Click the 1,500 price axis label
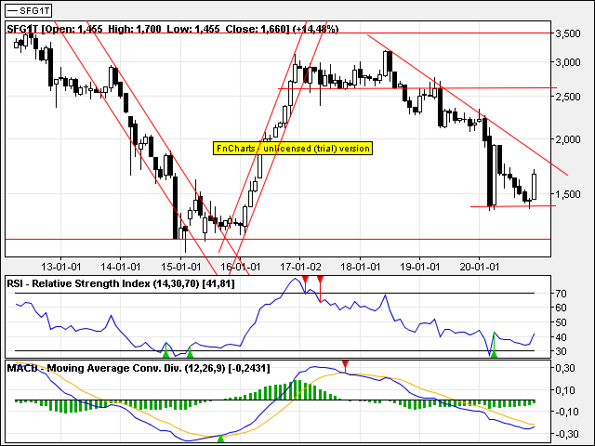The height and width of the screenshot is (446, 595). point(568,194)
